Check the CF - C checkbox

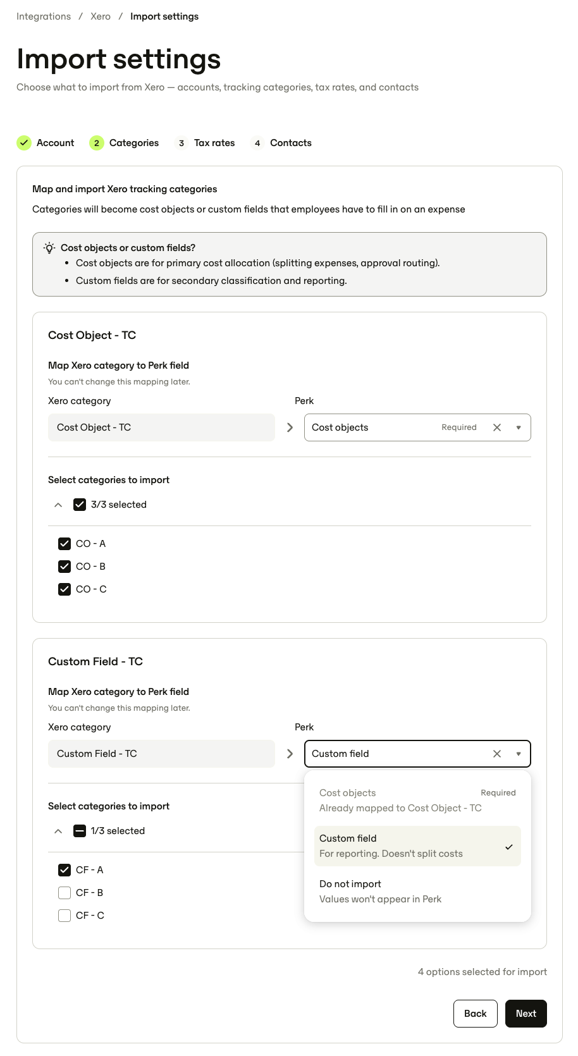(x=65, y=916)
